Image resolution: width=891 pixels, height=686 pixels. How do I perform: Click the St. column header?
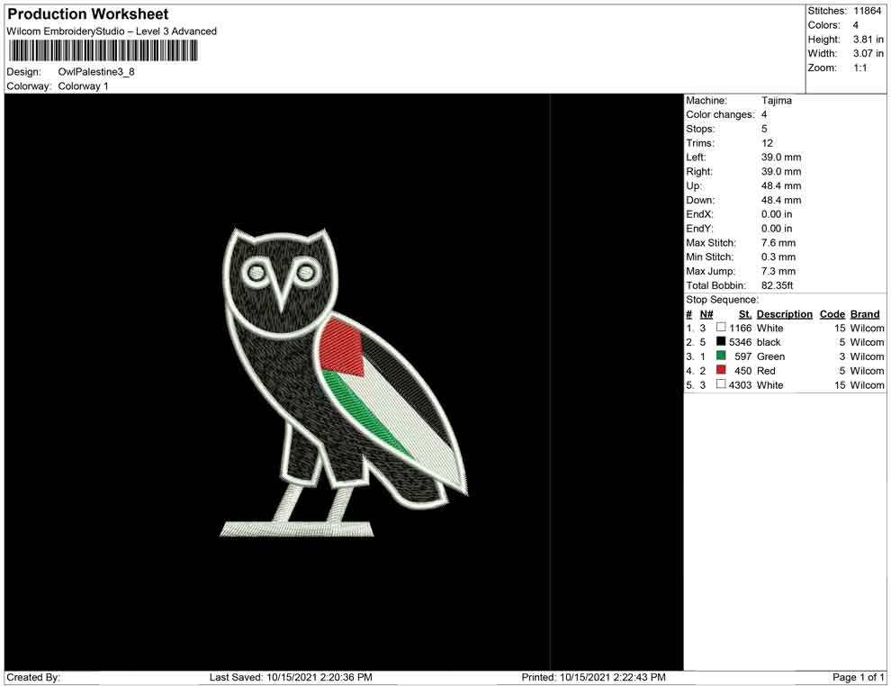pos(745,314)
